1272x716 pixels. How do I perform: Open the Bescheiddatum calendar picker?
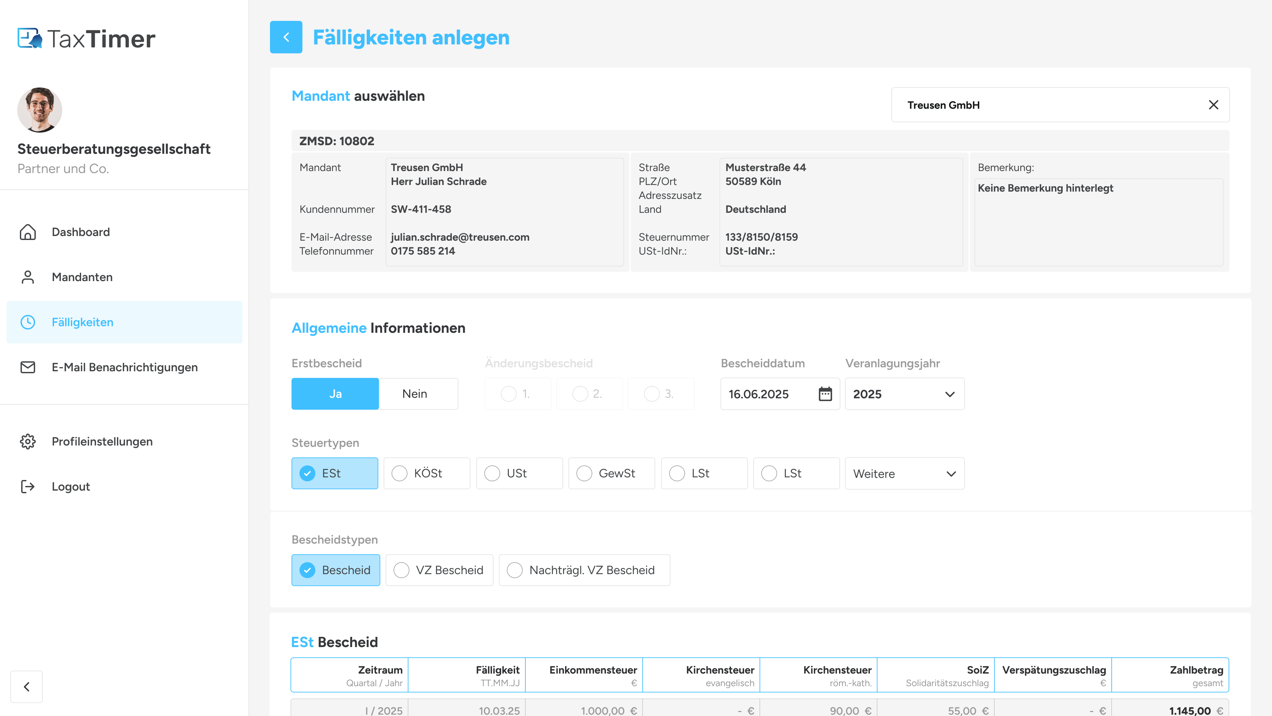(x=825, y=394)
